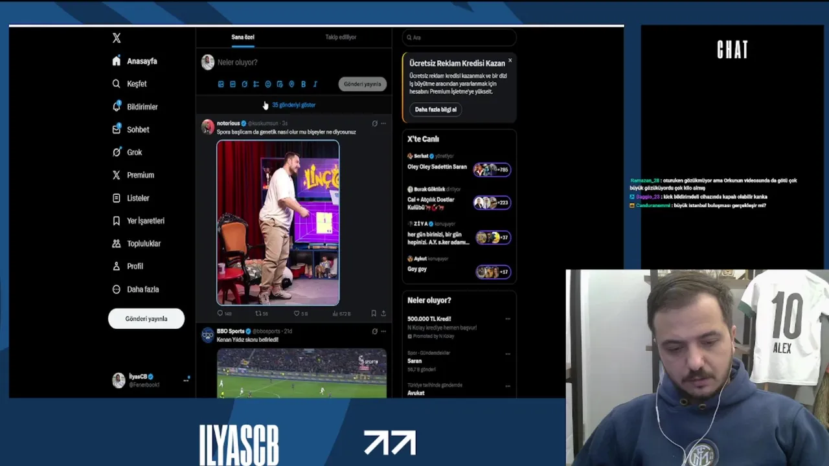Add a GIF to the post
This screenshot has height=466, width=829.
pos(233,84)
